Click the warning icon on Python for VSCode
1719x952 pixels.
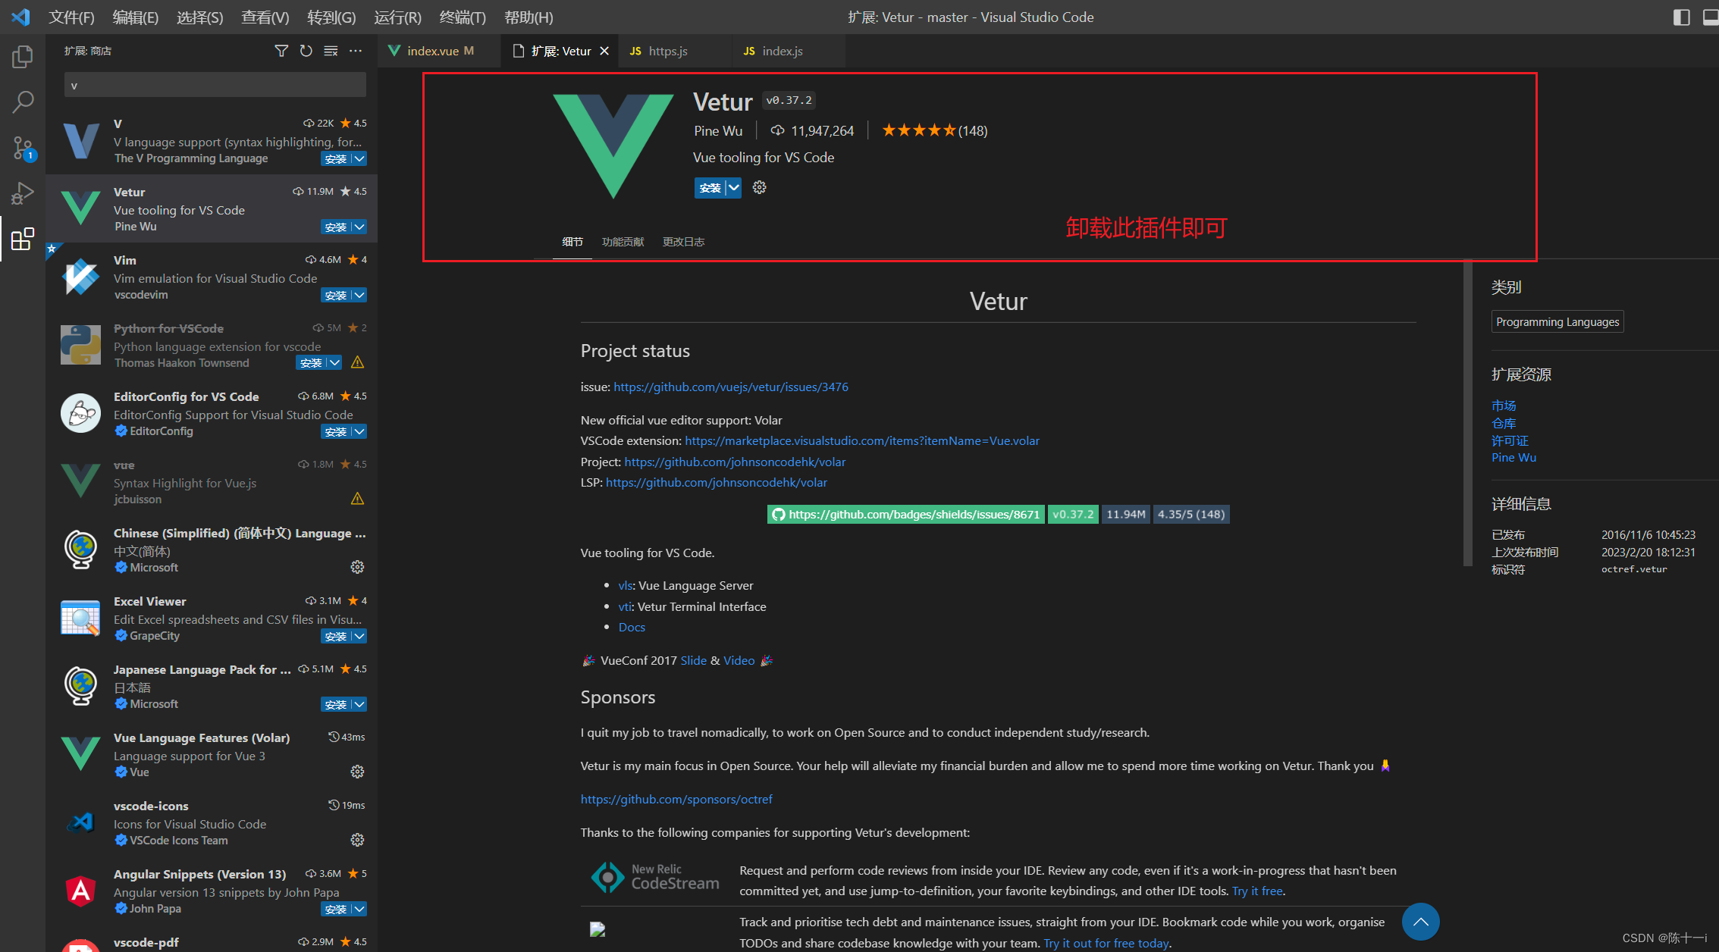357,362
